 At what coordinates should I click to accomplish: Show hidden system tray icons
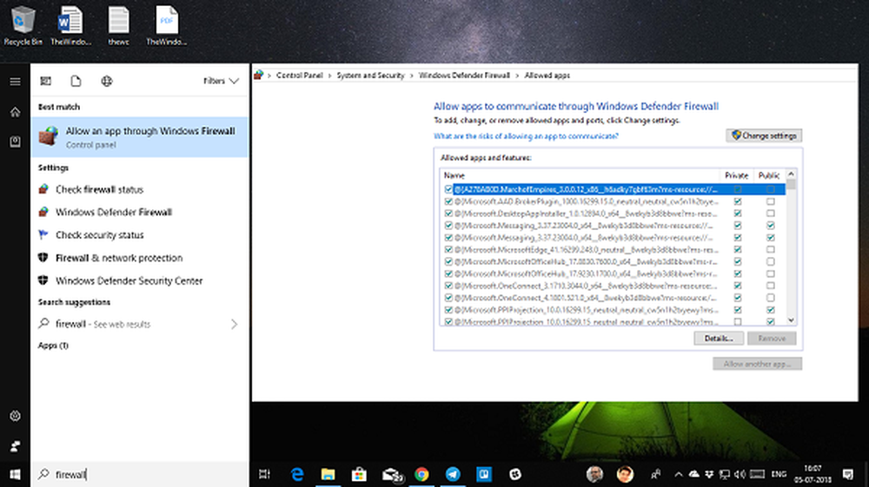[x=677, y=474]
